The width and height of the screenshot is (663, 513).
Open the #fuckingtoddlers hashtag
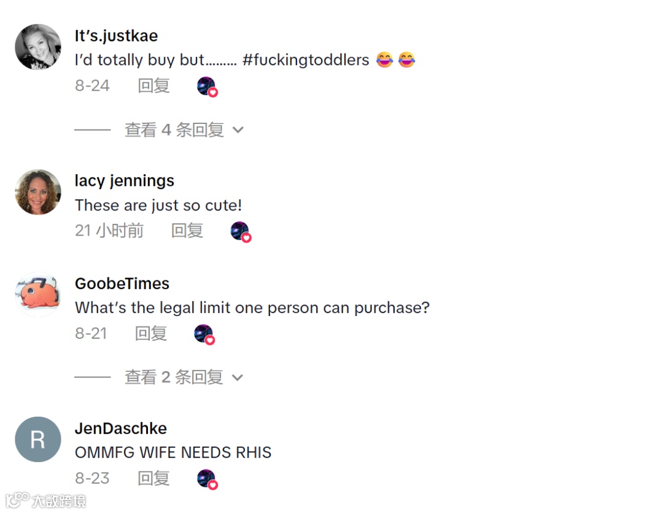[306, 60]
